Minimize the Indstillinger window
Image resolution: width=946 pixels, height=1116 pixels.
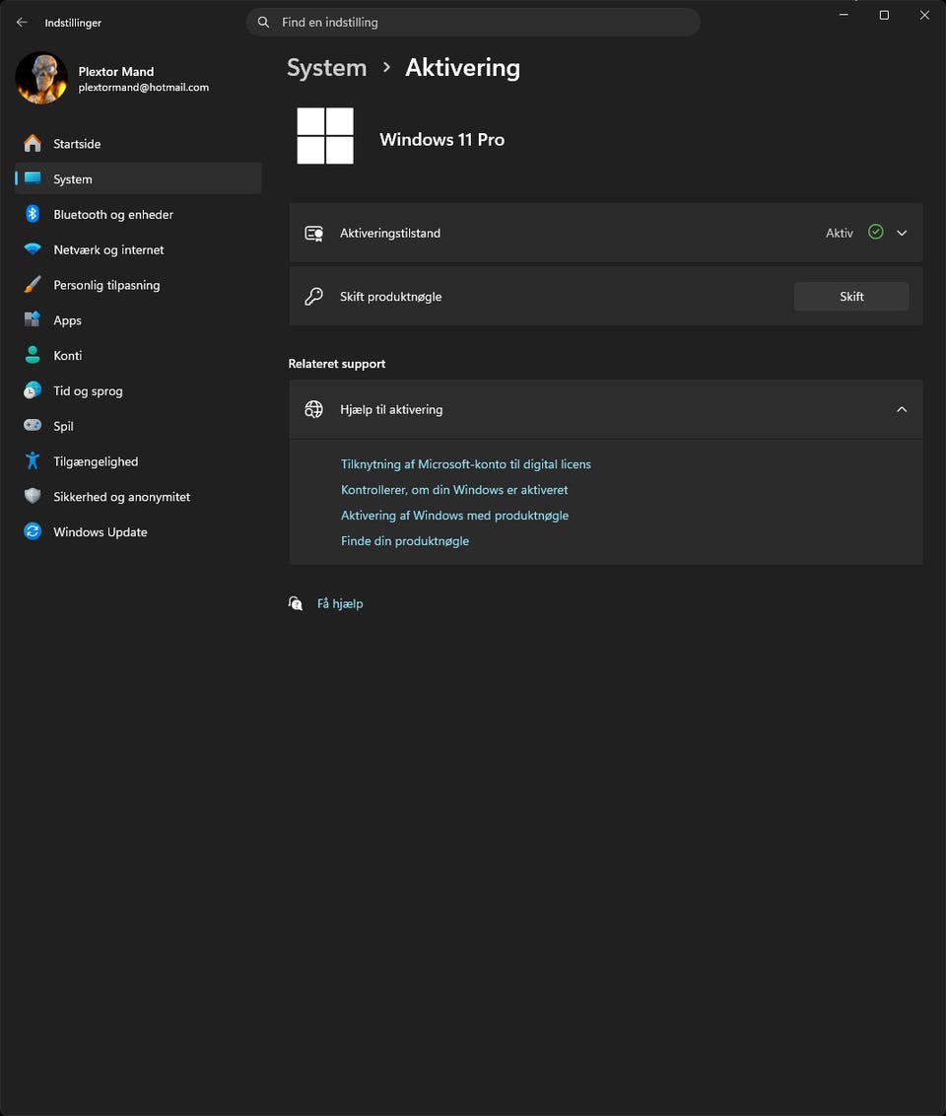844,15
